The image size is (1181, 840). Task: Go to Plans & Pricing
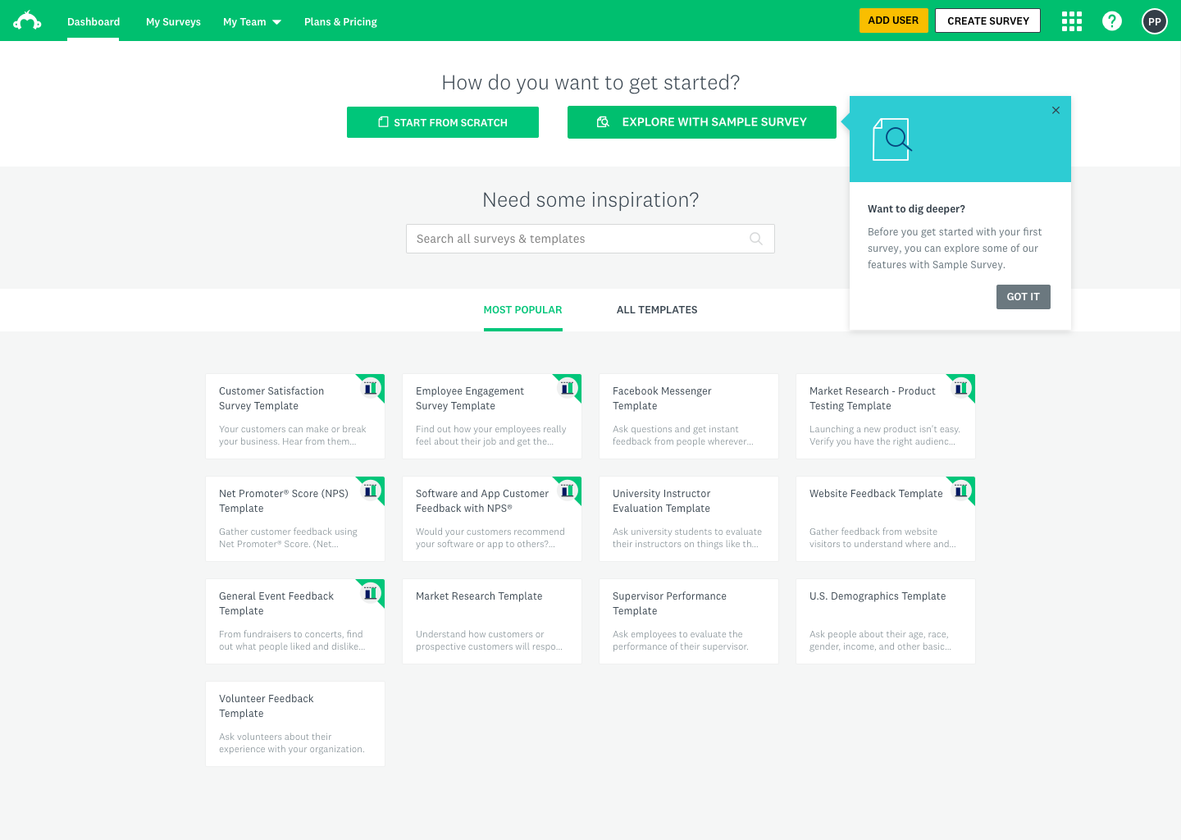pyautogui.click(x=340, y=22)
